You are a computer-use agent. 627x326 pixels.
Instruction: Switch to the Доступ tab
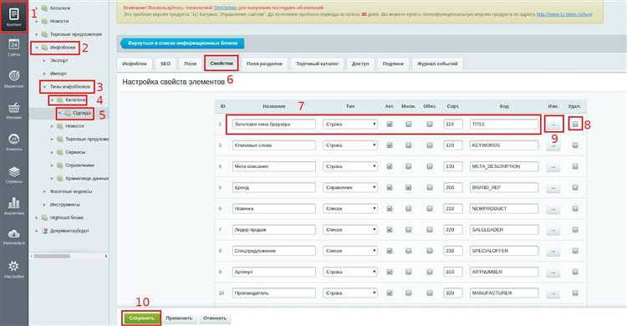[360, 64]
